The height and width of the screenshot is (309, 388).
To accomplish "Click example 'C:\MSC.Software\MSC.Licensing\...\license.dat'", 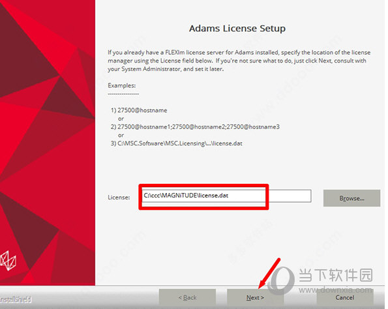I will coord(177,143).
